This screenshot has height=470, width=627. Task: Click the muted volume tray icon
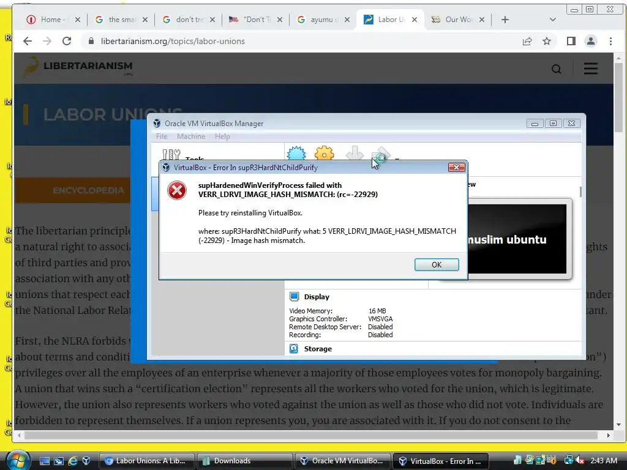pos(580,460)
